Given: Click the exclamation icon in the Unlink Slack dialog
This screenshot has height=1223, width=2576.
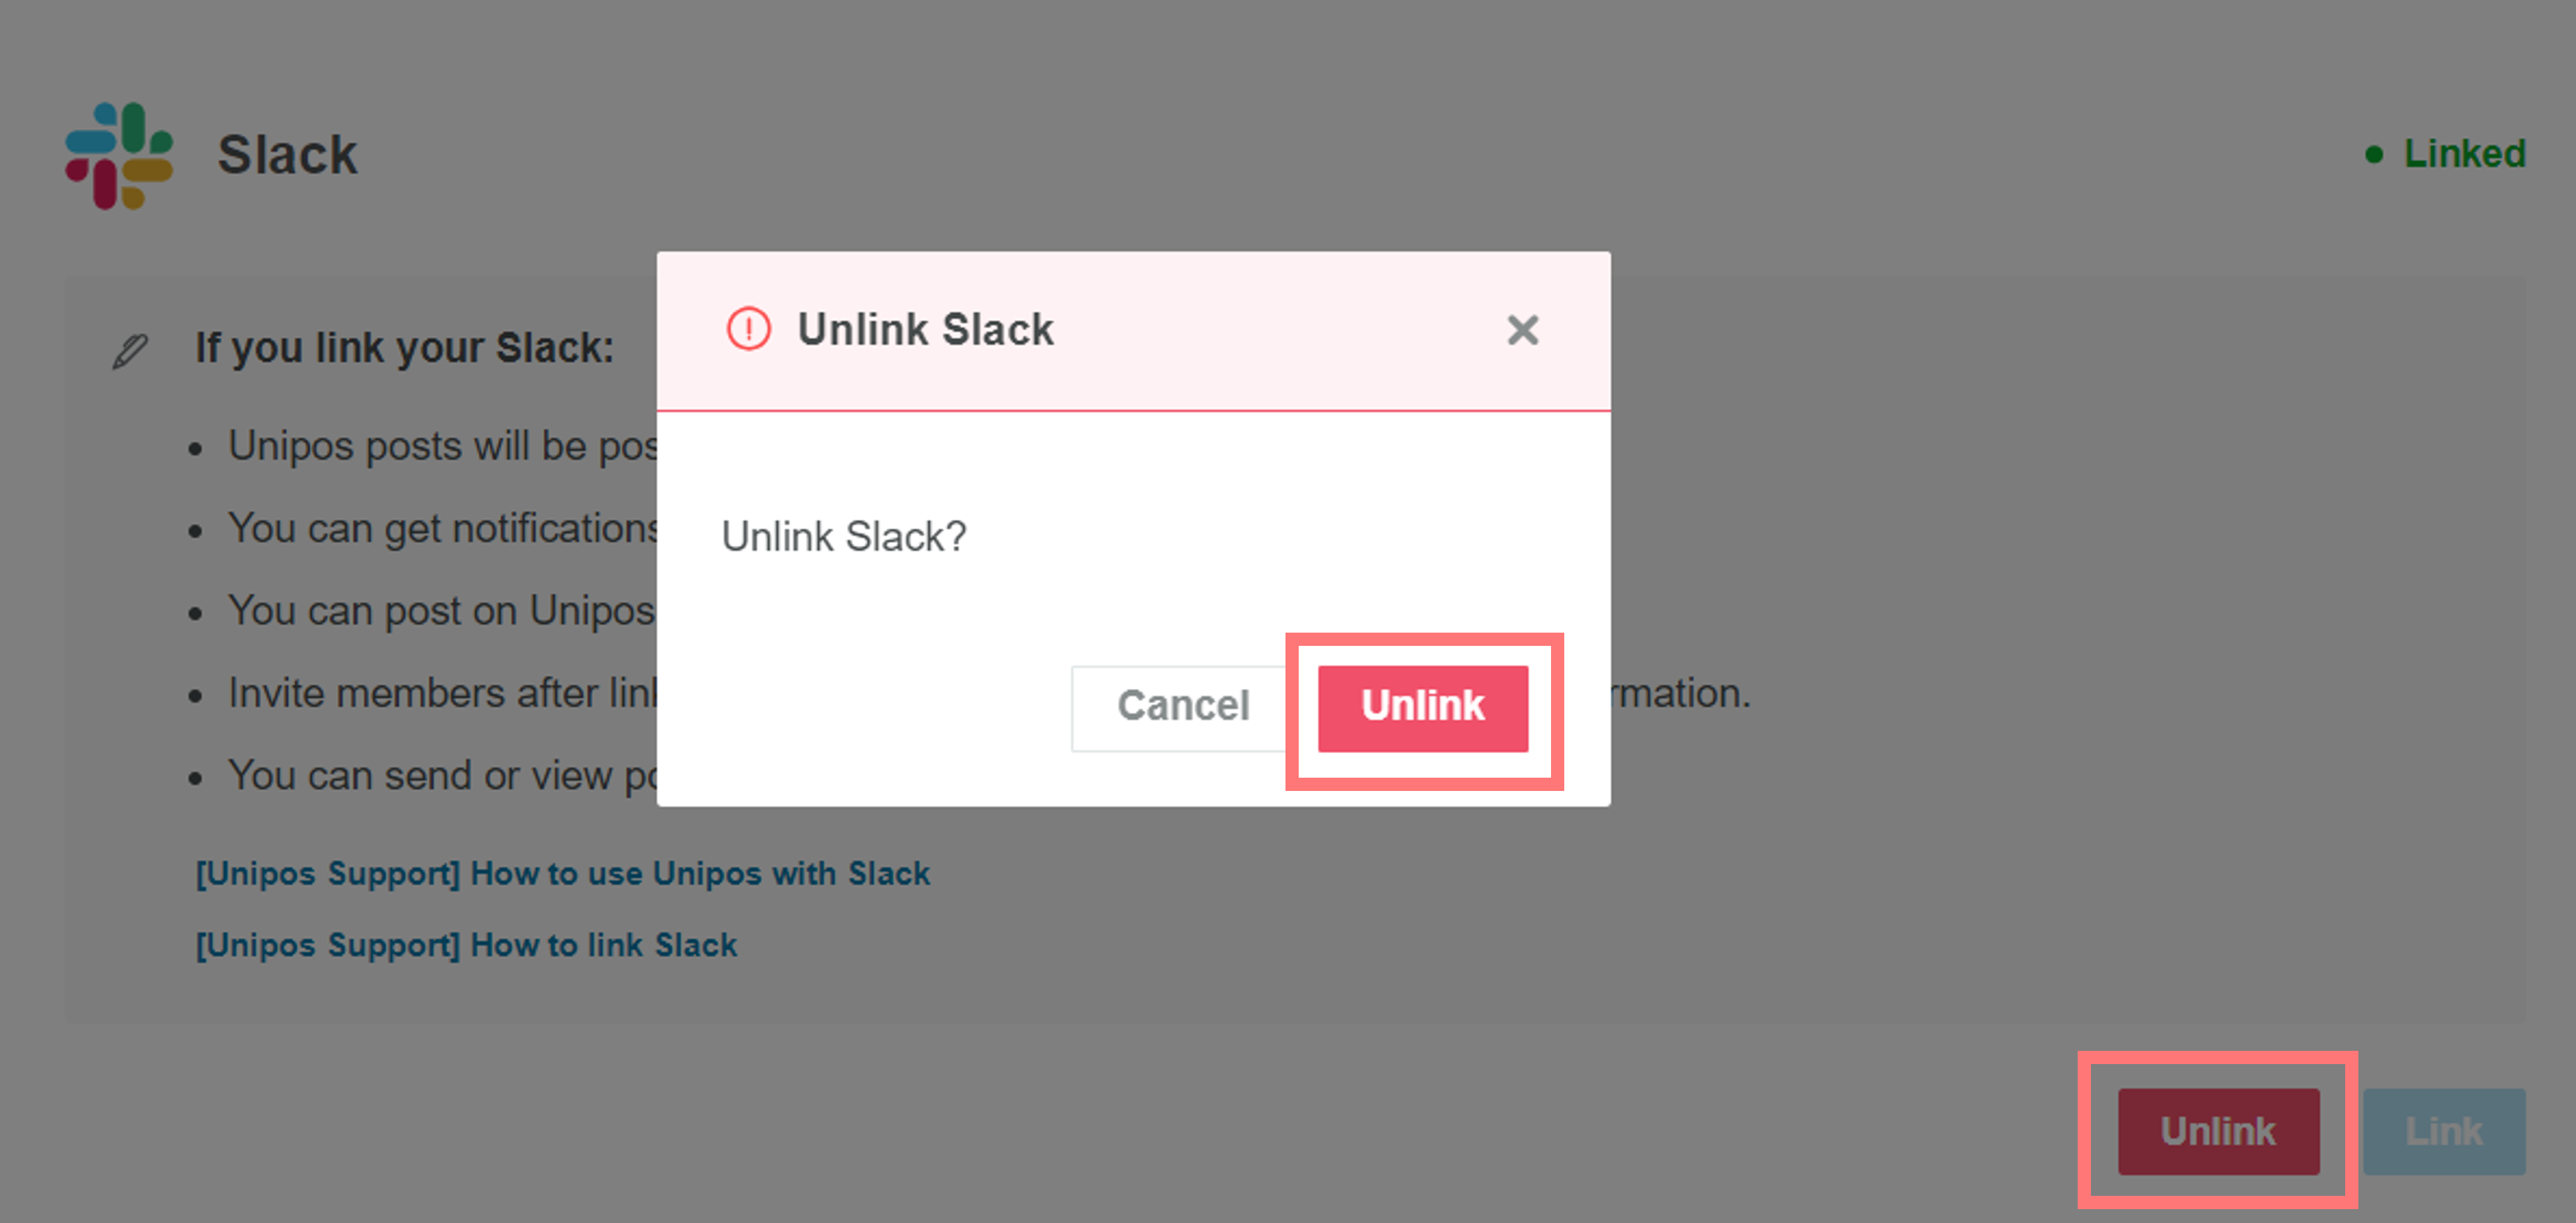Looking at the screenshot, I should [748, 330].
